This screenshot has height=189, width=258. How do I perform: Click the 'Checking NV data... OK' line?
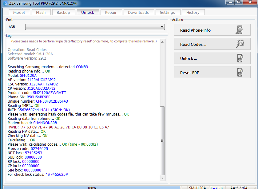[x=28, y=136]
